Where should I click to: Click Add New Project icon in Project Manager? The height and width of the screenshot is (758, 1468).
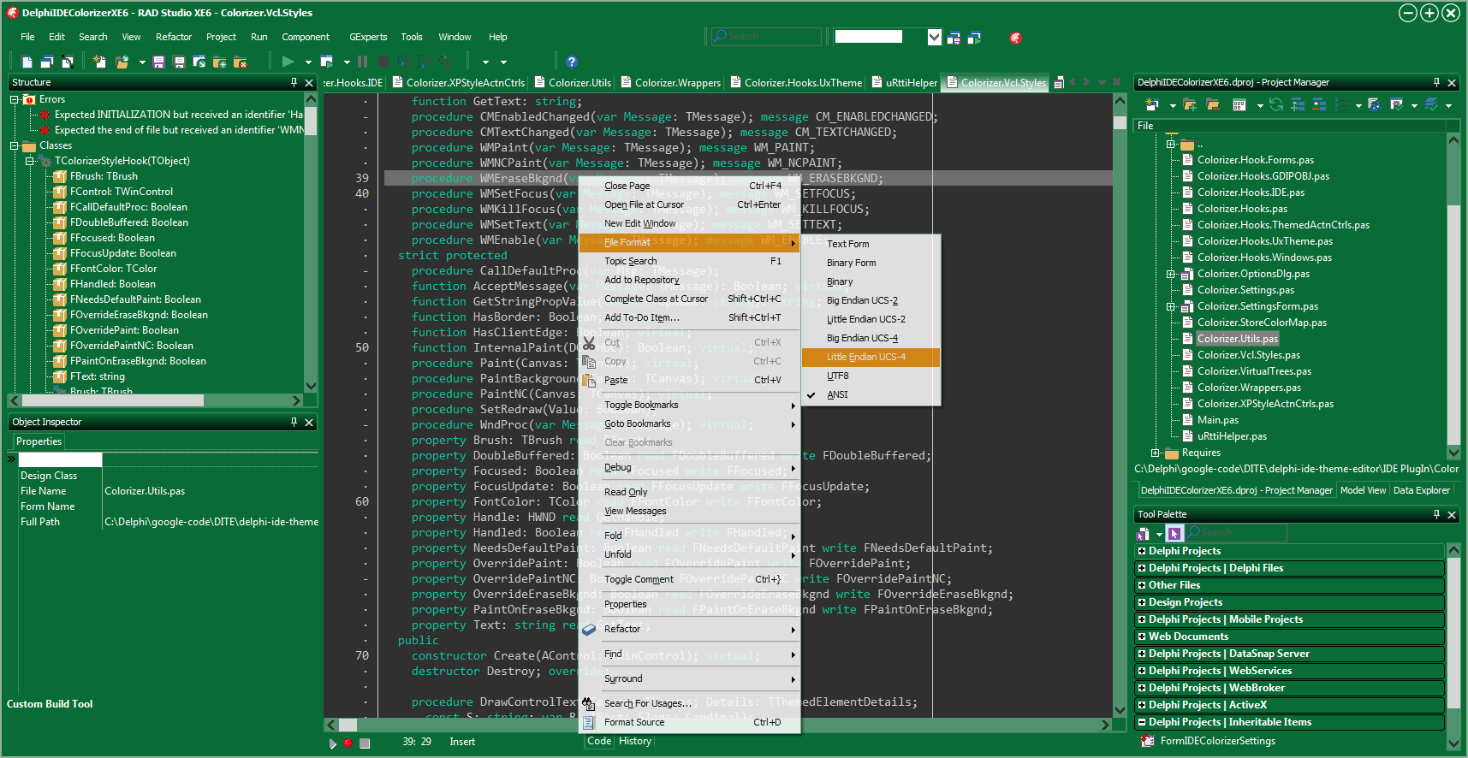pyautogui.click(x=1152, y=104)
